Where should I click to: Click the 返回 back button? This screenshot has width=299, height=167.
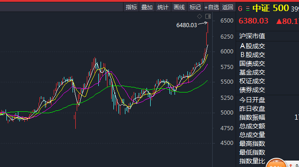[x=227, y=7]
